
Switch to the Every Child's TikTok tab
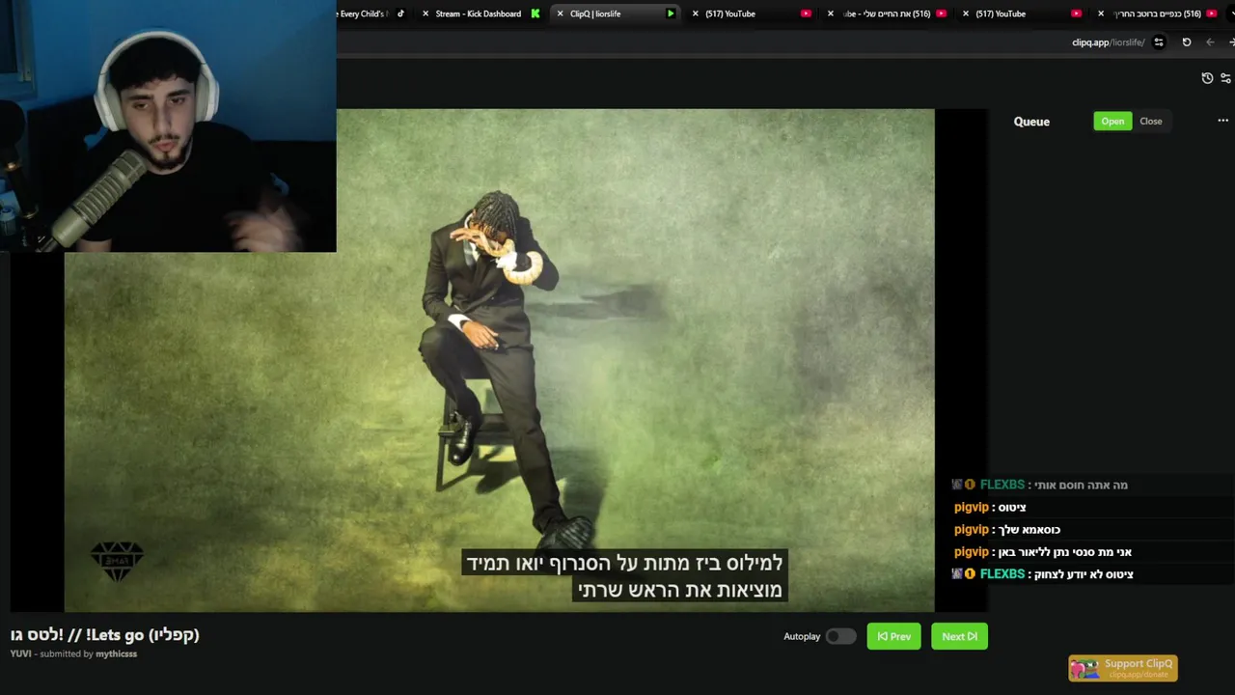(x=372, y=14)
